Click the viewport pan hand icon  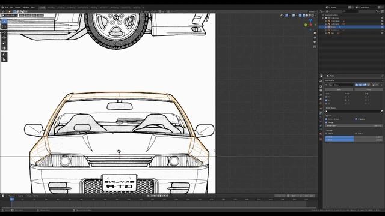coord(315,37)
